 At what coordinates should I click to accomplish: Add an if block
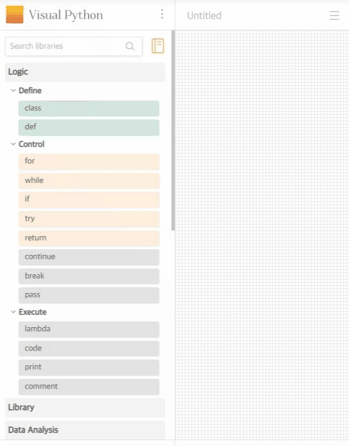coord(89,200)
